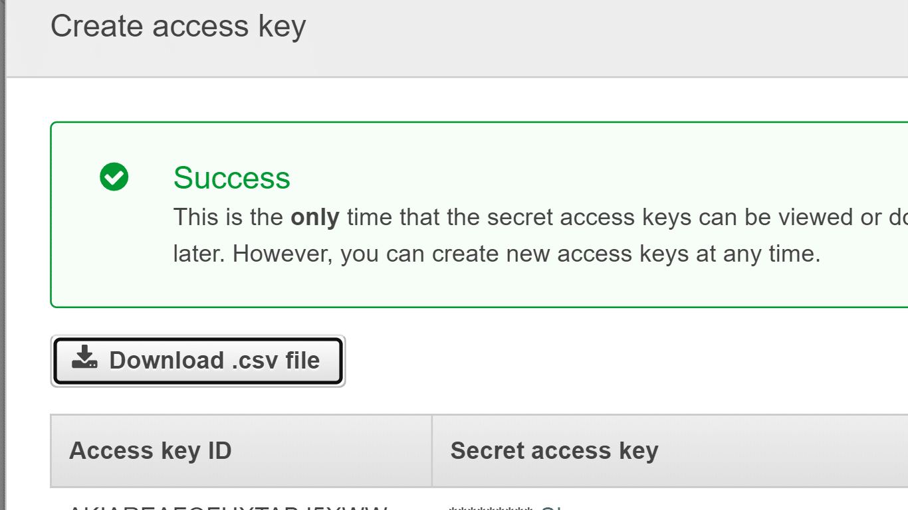Click the '.csv file' text on the button
This screenshot has width=908, height=510.
pyautogui.click(x=276, y=361)
